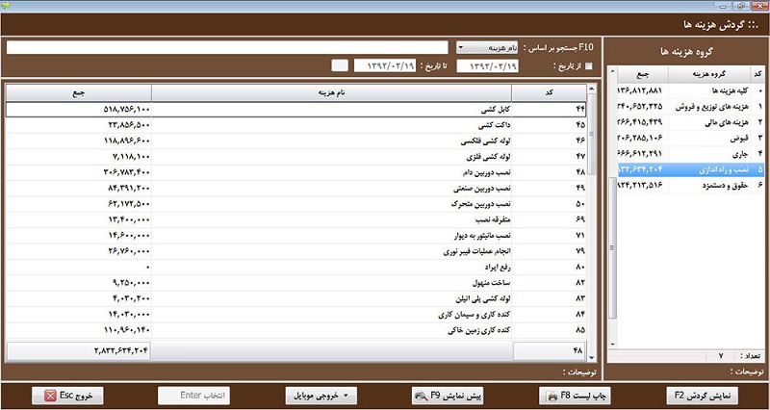
Task: Click the down arrow of main table scrollbar
Action: [x=592, y=358]
